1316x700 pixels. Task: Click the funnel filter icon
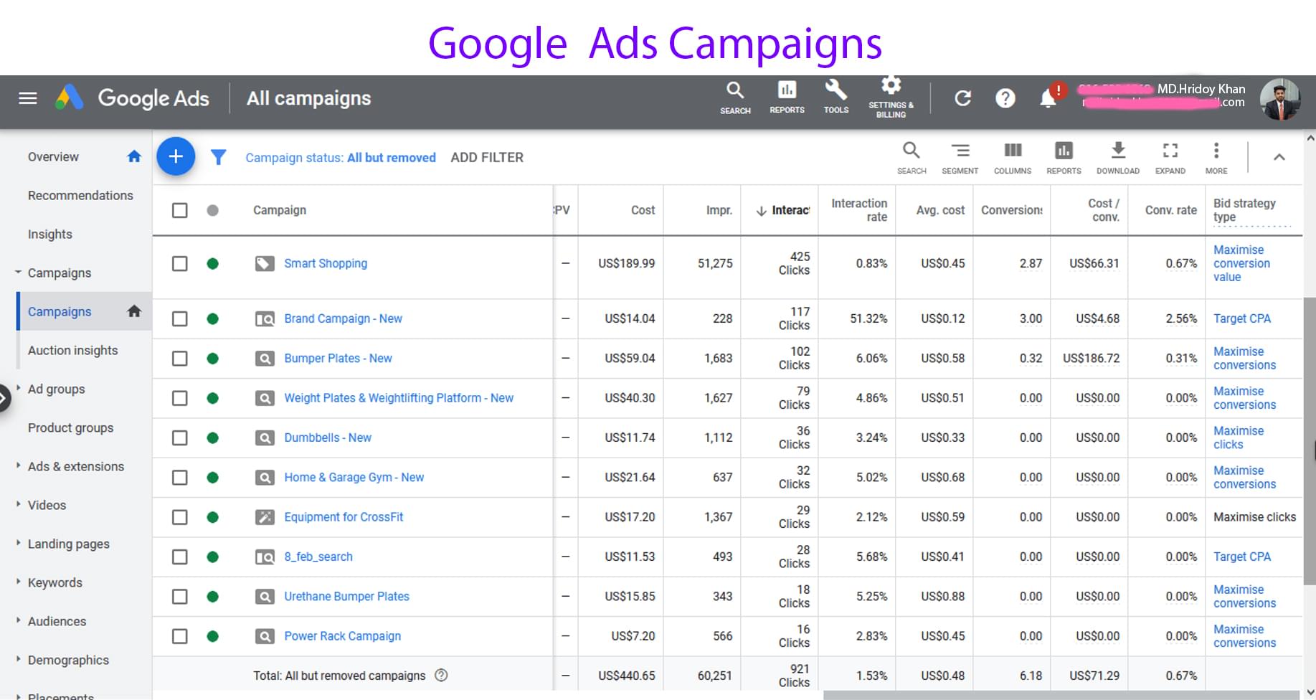click(x=219, y=157)
